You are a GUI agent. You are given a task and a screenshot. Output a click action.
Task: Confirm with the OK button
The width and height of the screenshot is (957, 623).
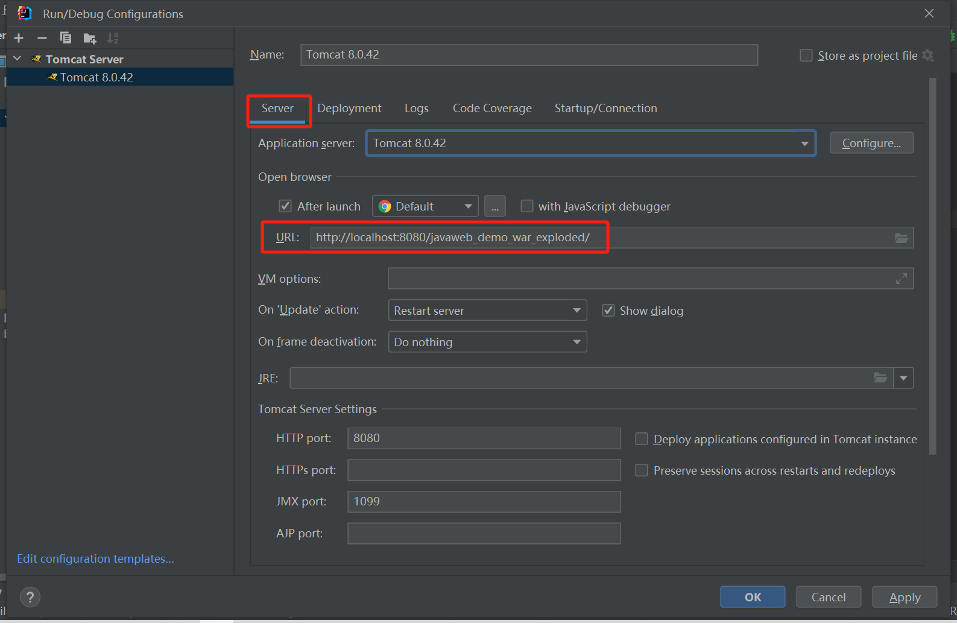[753, 597]
